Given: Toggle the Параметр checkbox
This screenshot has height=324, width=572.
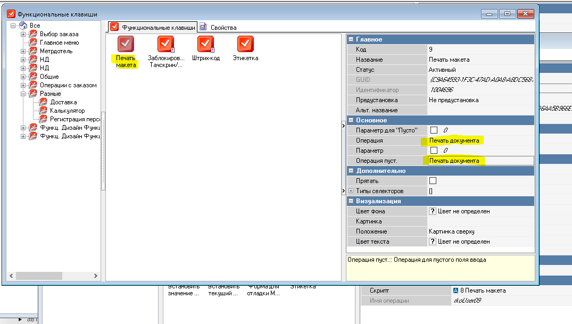Looking at the screenshot, I should click(x=434, y=151).
